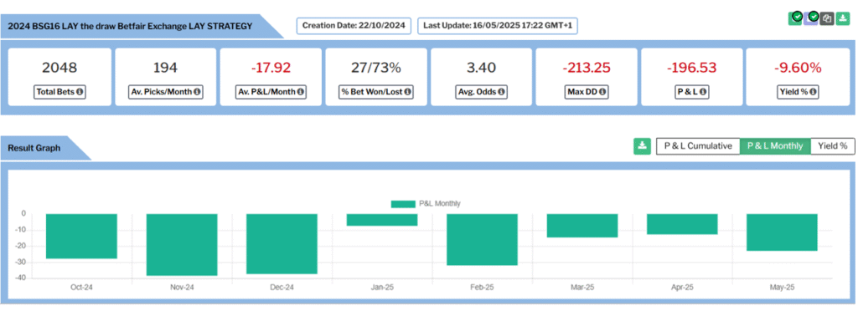Viewport: 858px width, 311px height.
Task: Click the average odds value 3.40
Action: pos(482,68)
